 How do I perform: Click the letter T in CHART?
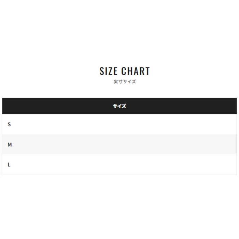[147, 71]
